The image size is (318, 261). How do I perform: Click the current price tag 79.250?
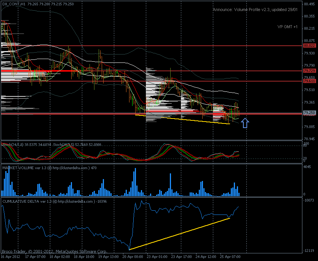click(x=310, y=112)
